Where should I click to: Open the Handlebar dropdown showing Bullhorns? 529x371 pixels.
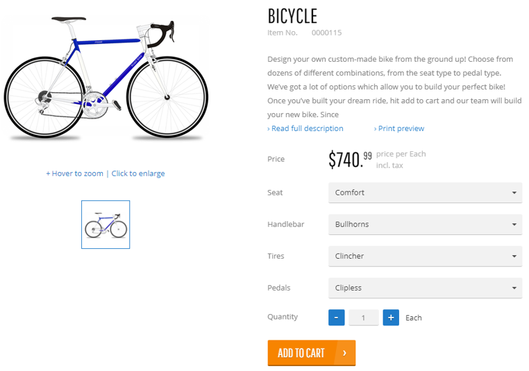425,225
